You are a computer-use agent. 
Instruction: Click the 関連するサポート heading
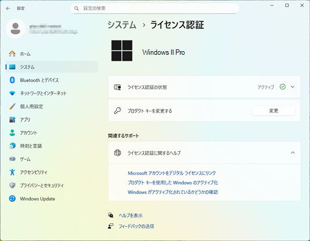(x=123, y=136)
